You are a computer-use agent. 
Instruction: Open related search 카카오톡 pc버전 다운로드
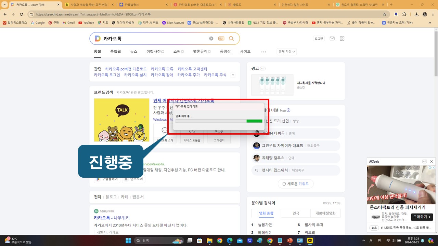[x=126, y=69]
